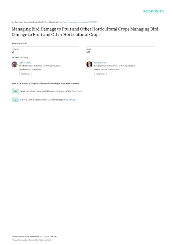Click the 54 citations count
Image resolution: width=173 pixels, height=245 pixels.
pos(13,52)
